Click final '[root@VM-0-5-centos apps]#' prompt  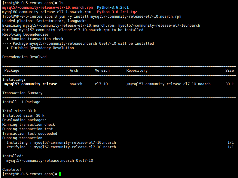[x=30, y=174]
